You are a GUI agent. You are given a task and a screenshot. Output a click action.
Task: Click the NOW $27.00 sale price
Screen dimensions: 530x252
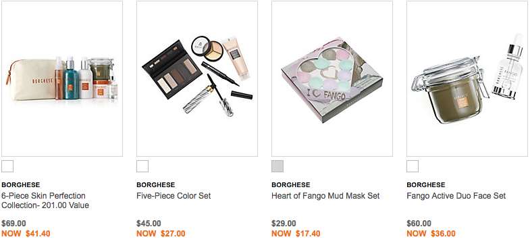click(x=161, y=233)
